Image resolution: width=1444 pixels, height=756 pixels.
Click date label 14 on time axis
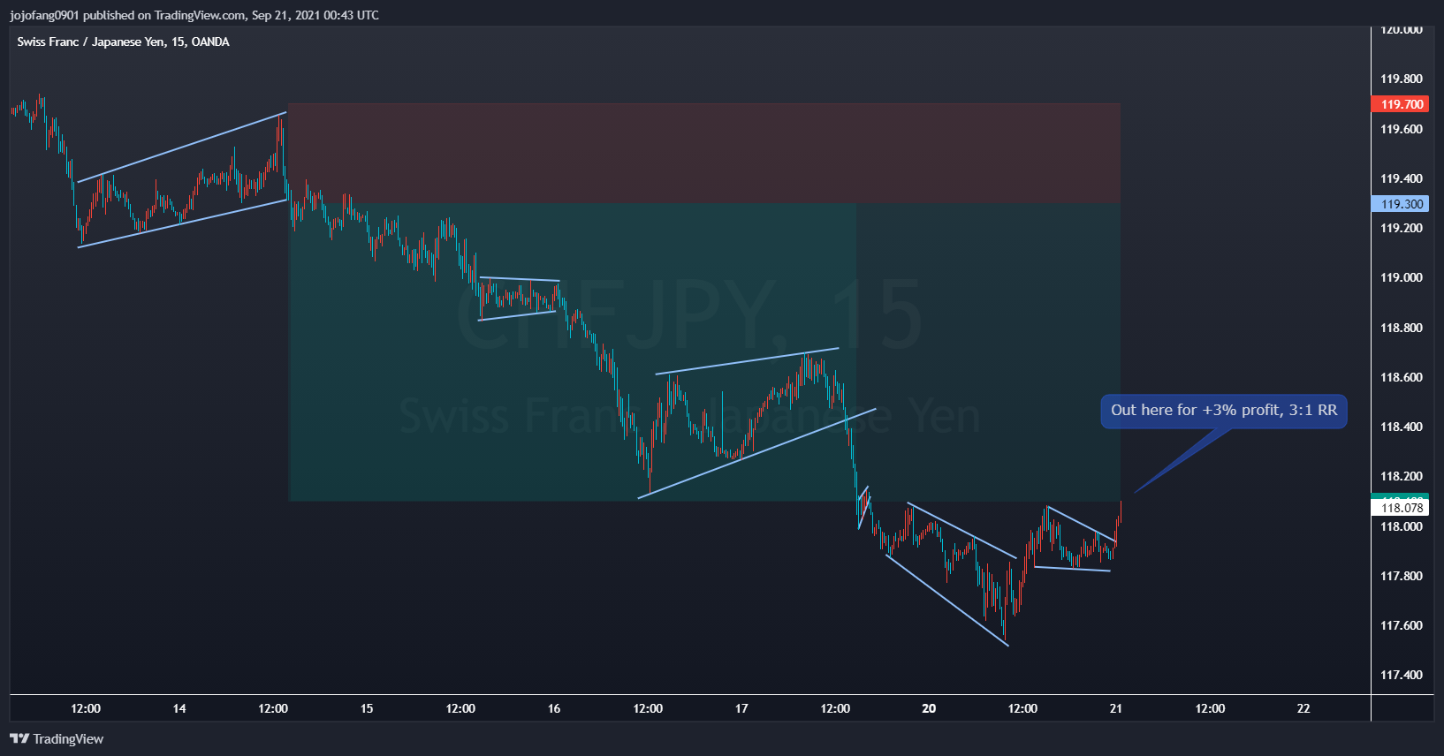[179, 708]
